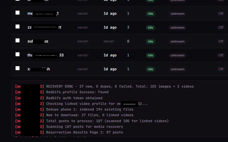This screenshot has width=228, height=142.
Task: Click the username starting with x ending sh
Action: coord(39,69)
